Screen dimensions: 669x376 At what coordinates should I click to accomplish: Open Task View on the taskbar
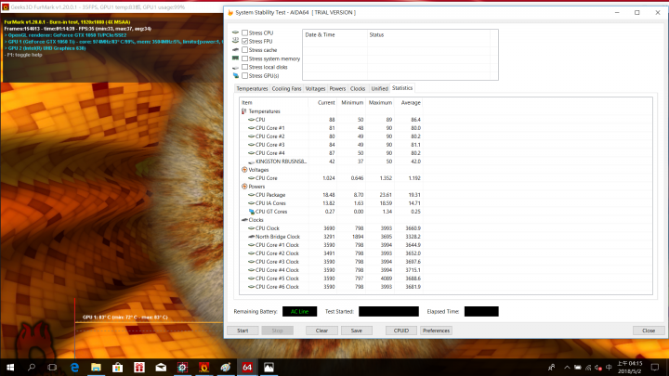(x=52, y=367)
